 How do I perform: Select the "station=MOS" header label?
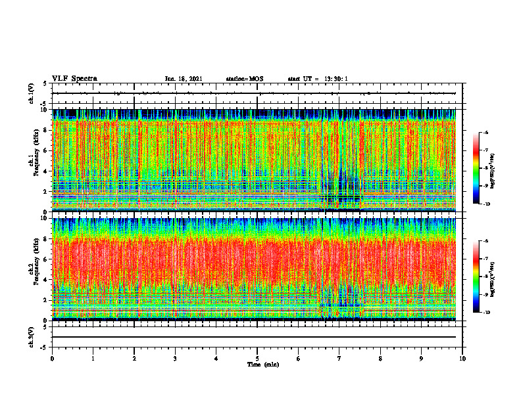tap(245, 79)
